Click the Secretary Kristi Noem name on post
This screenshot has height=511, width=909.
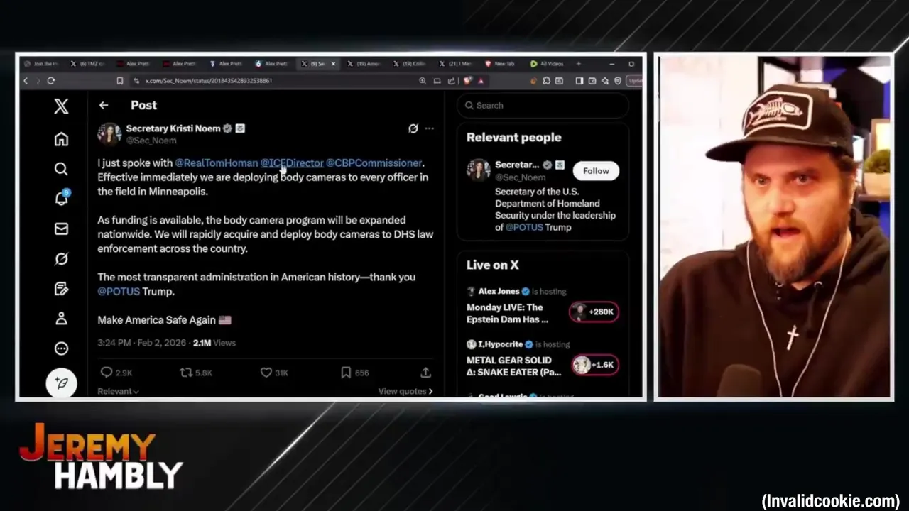(x=173, y=128)
